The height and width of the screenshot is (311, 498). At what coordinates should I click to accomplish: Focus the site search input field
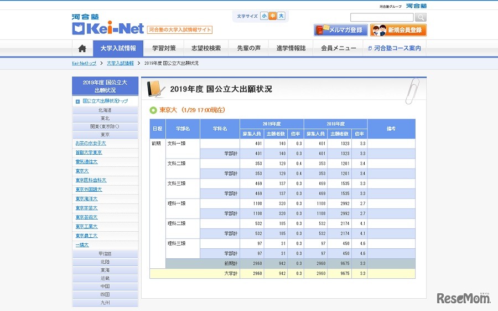[x=382, y=17]
